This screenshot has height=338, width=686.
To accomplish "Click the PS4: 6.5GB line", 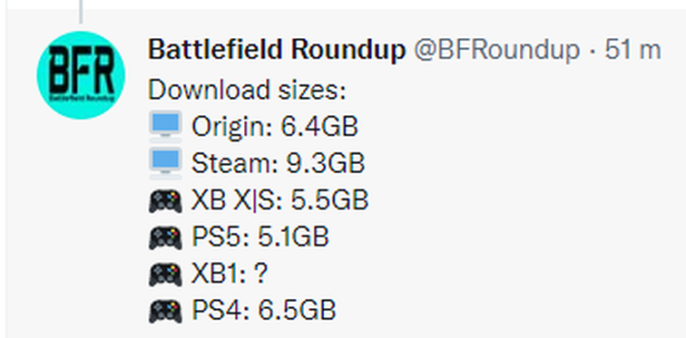I will [242, 311].
